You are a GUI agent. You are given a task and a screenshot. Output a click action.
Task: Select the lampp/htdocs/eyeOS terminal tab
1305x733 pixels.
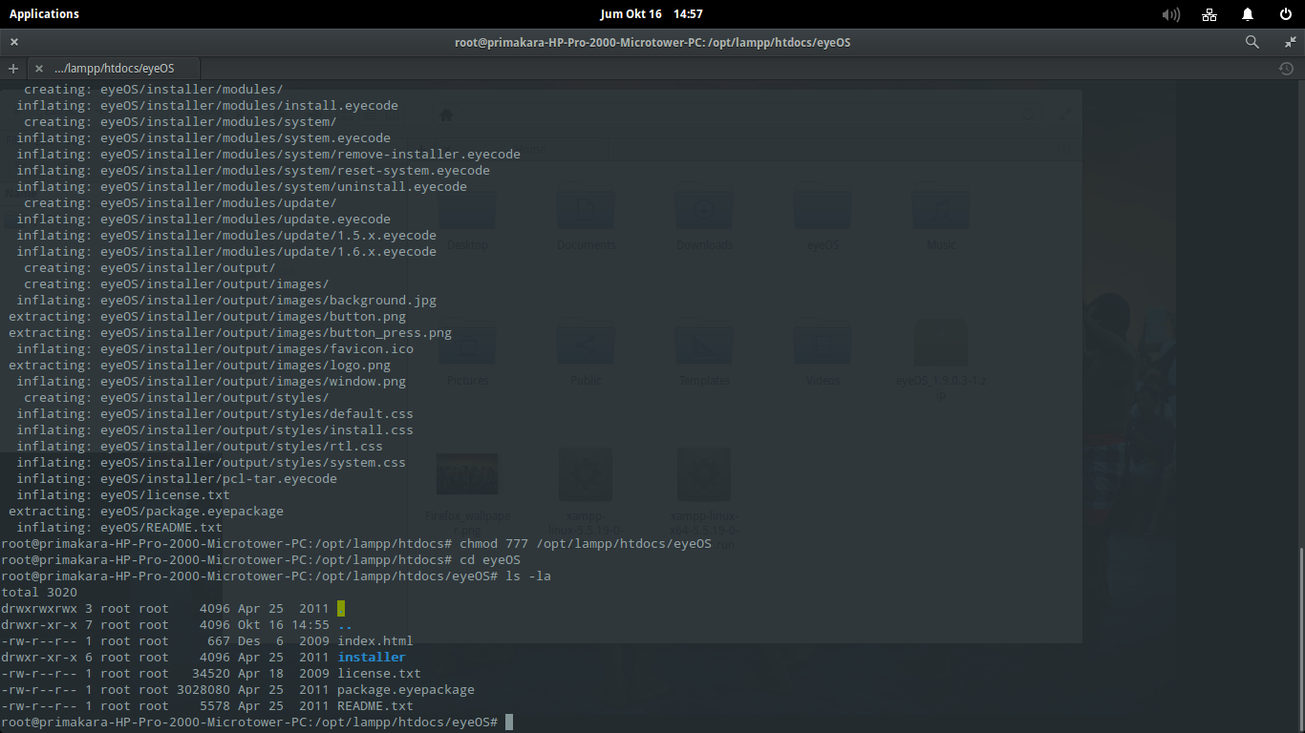[115, 68]
